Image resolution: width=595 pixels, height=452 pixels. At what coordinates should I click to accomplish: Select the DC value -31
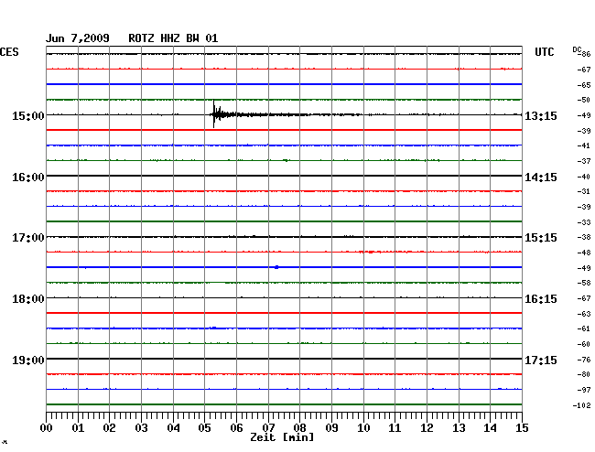(584, 191)
